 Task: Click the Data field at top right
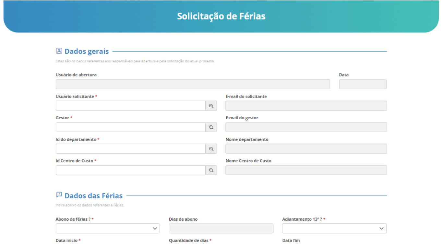[363, 84]
